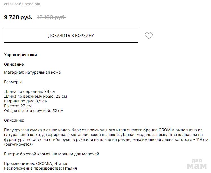The height and width of the screenshot is (173, 211).
Task: Click the Размеры: label
Action: 13,82
